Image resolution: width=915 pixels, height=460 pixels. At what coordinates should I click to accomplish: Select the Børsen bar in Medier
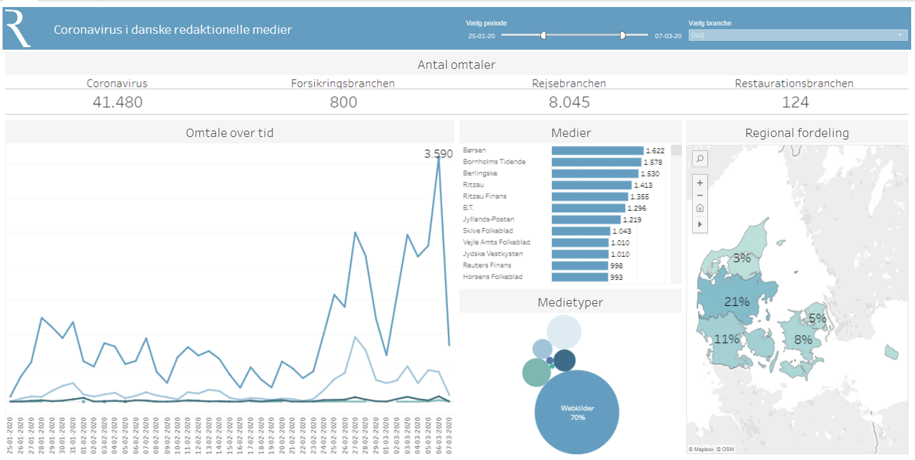[x=597, y=151]
